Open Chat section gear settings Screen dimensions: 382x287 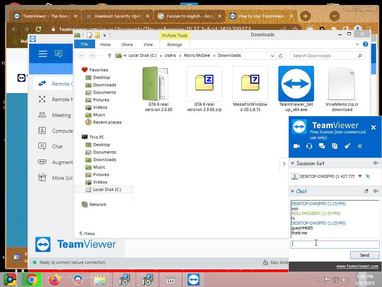pos(376,191)
